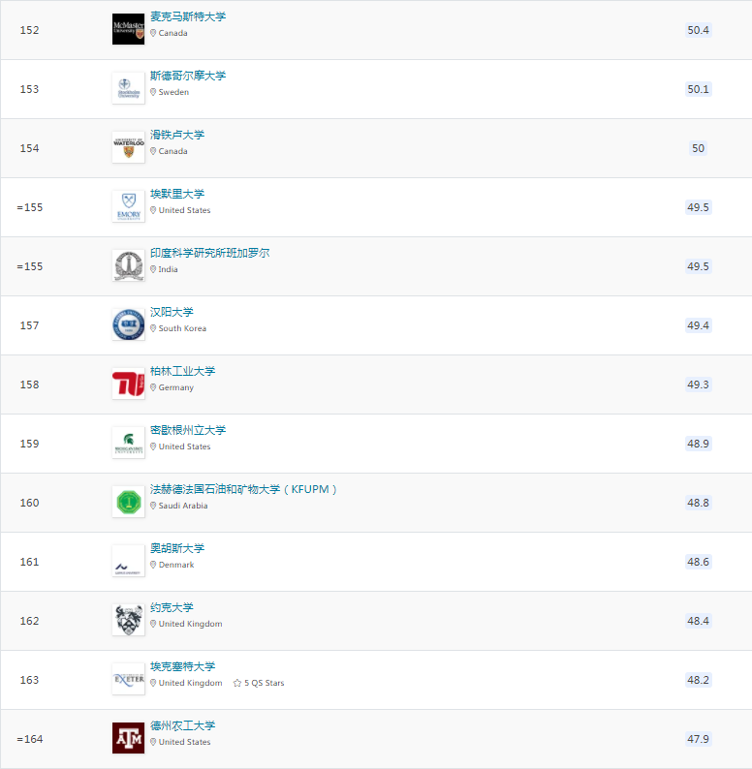Select the score 49.3 badge

coord(698,384)
